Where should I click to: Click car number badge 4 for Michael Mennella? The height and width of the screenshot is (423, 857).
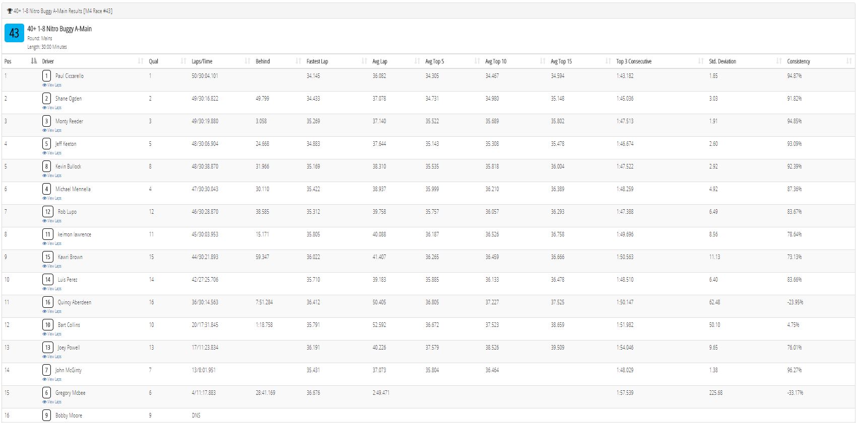point(46,189)
